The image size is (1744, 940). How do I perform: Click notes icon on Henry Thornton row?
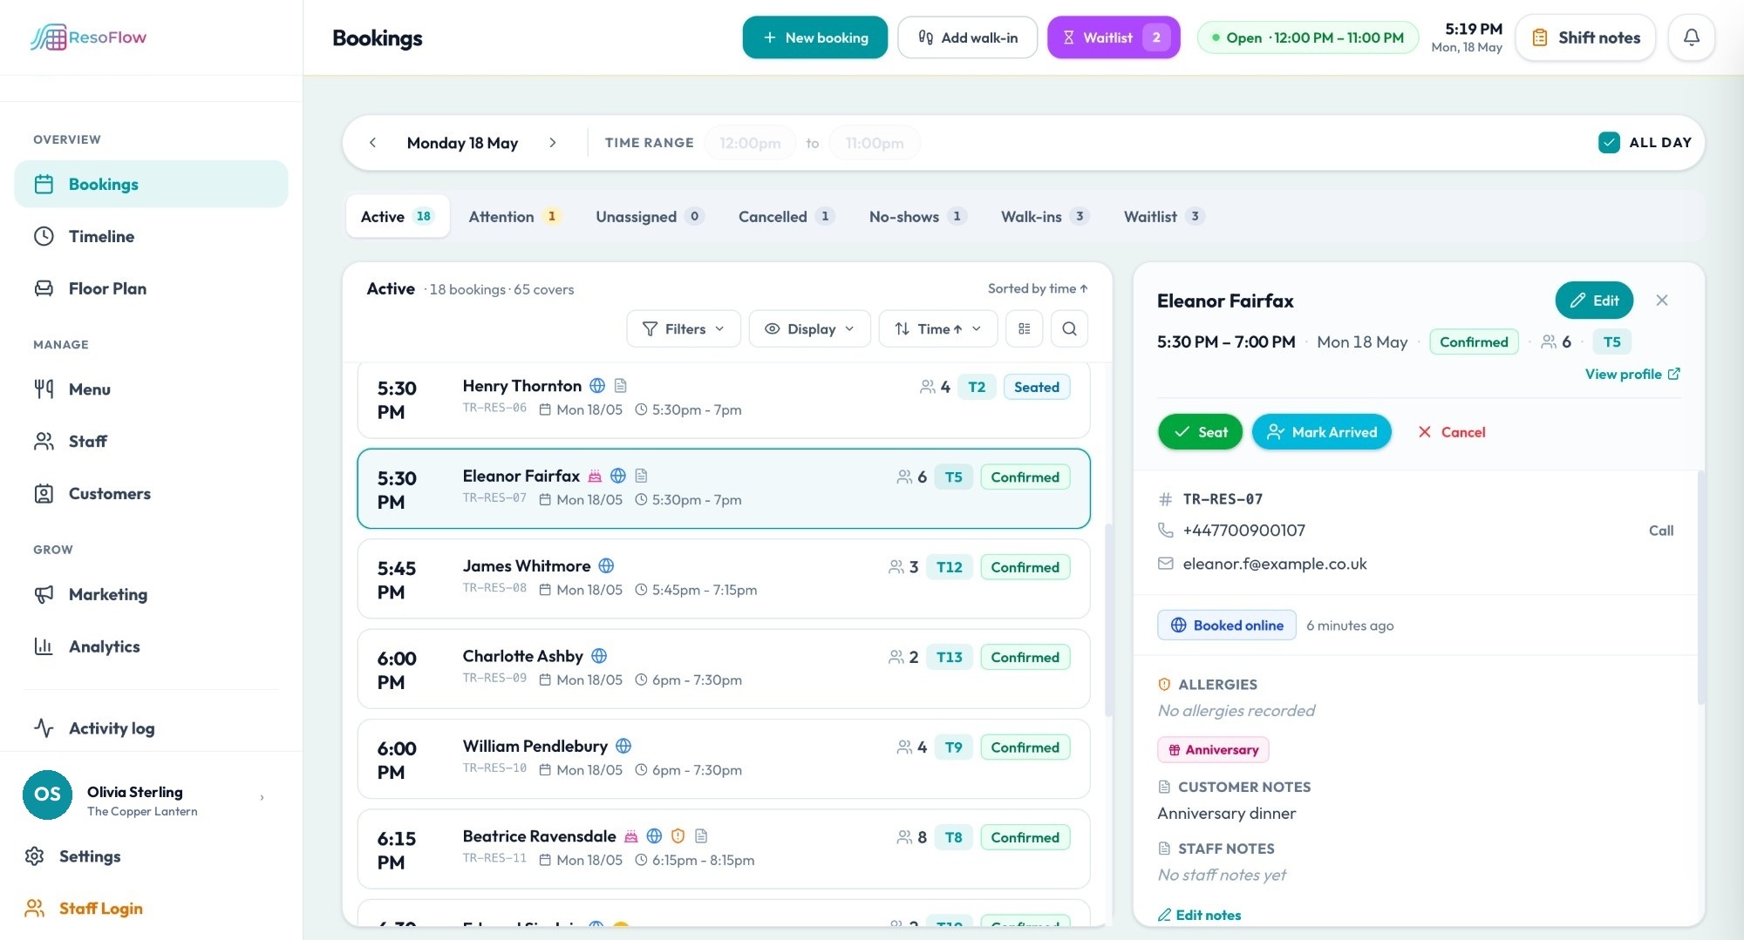[x=621, y=385]
